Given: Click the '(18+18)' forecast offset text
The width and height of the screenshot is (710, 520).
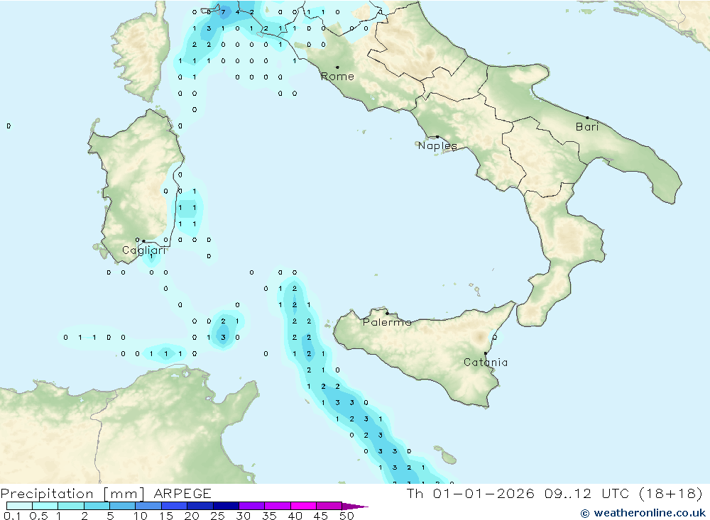Looking at the screenshot, I should 671,493.
